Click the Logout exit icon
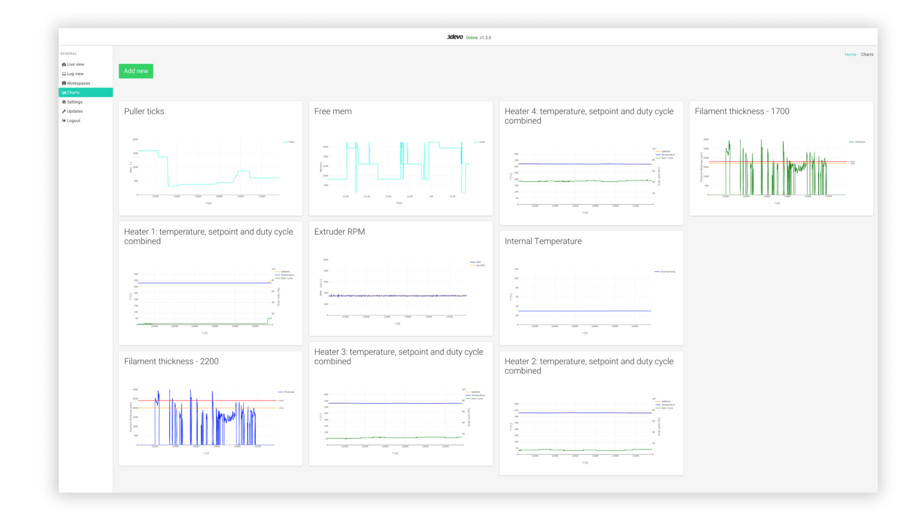The height and width of the screenshot is (520, 924). 64,121
